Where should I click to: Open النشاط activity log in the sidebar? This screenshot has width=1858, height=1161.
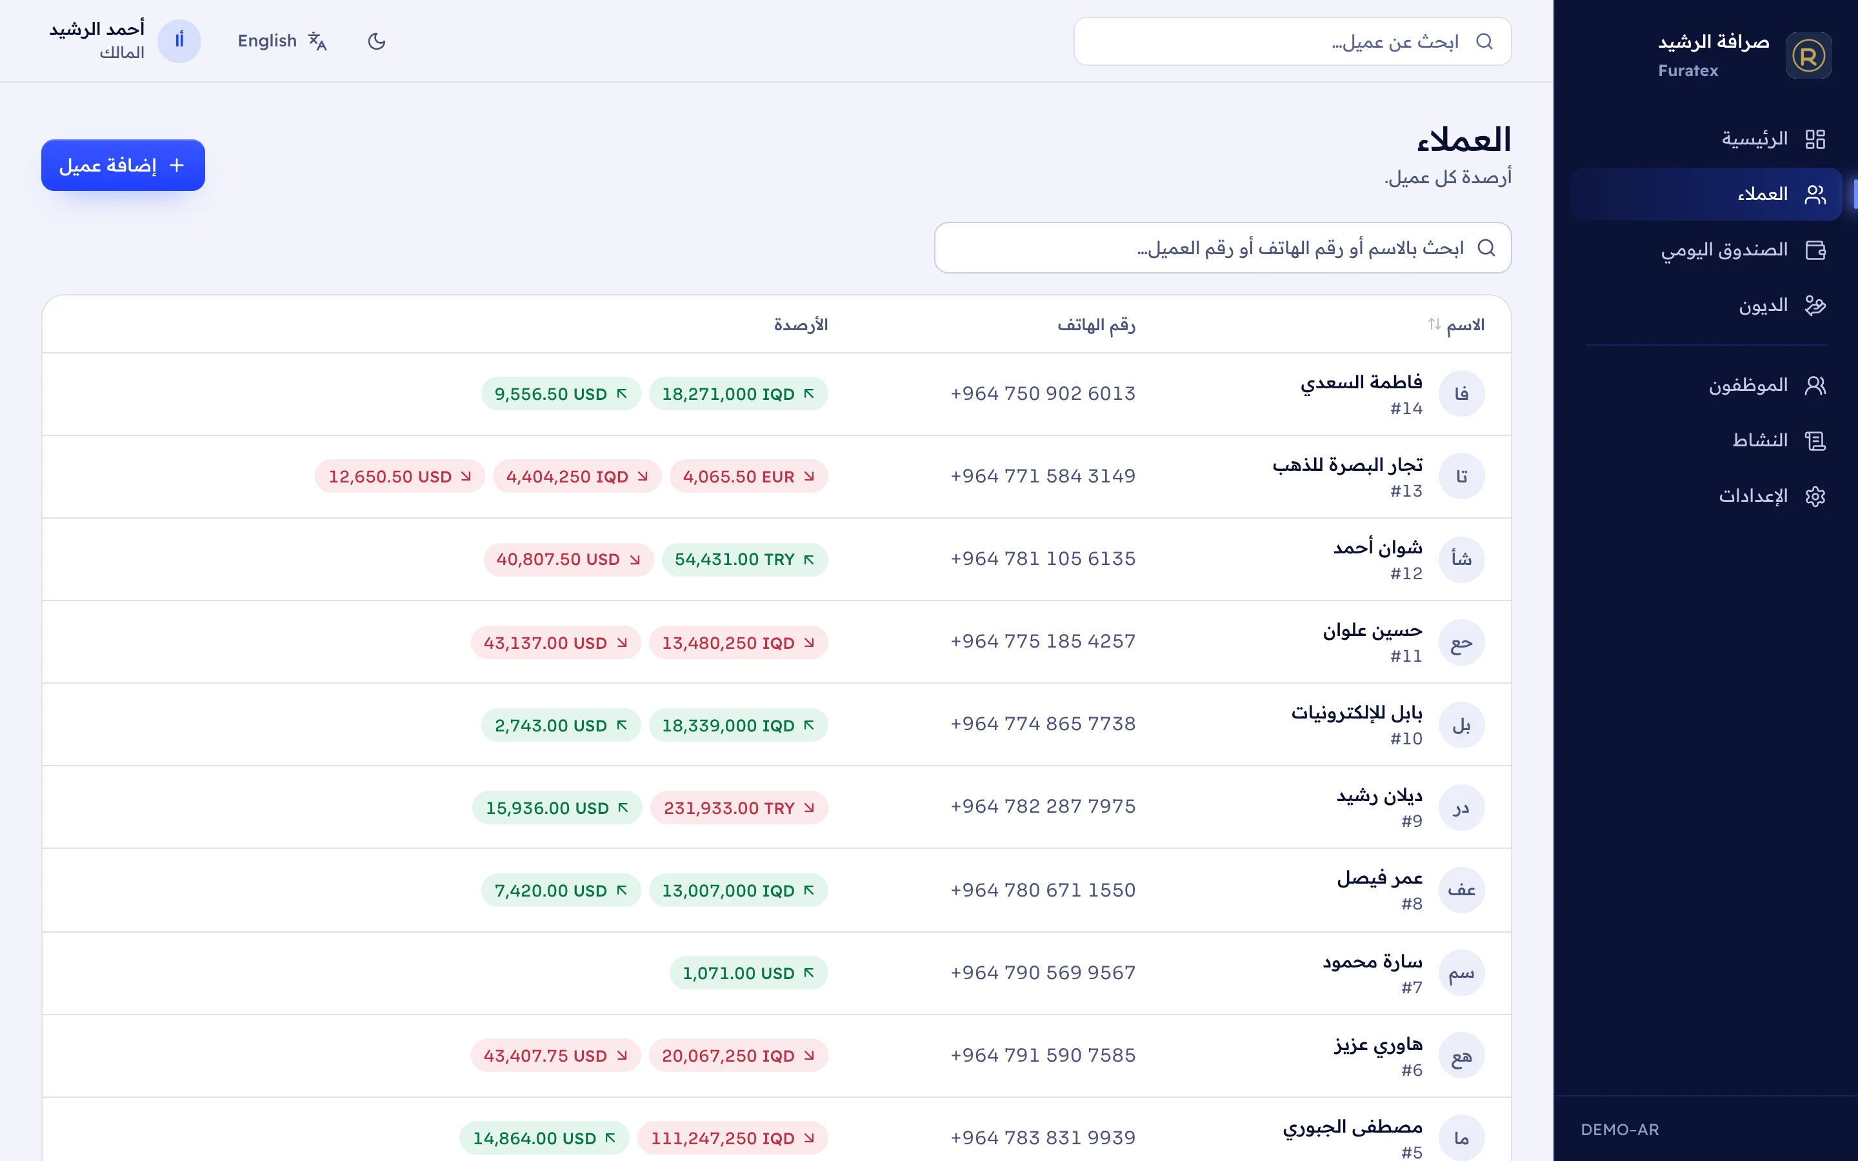point(1706,440)
